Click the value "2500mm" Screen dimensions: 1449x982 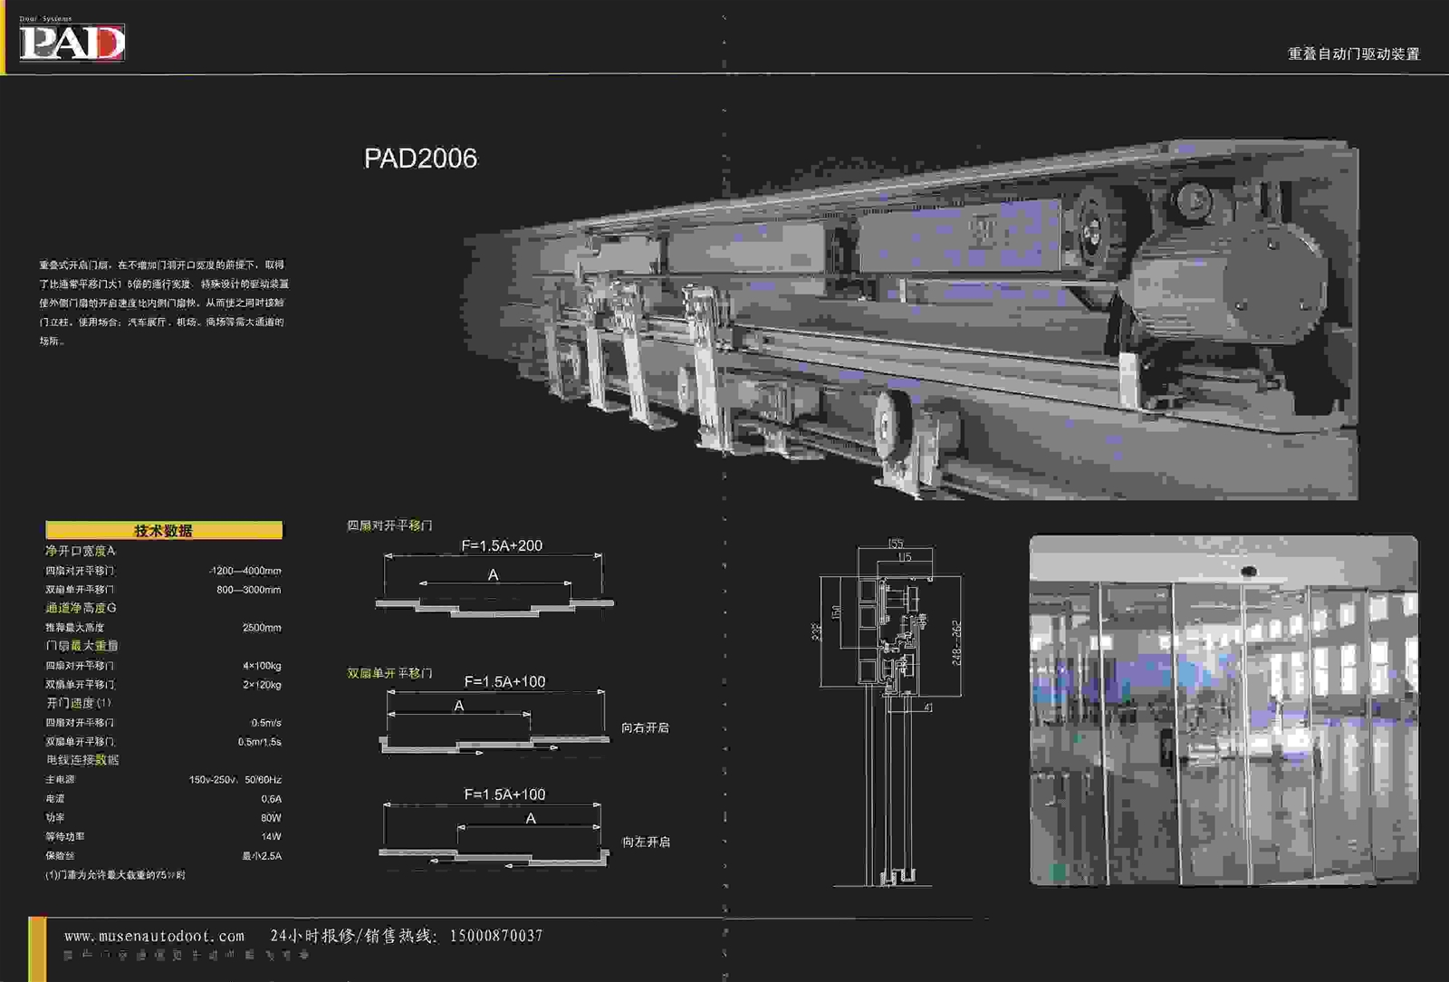coord(262,628)
